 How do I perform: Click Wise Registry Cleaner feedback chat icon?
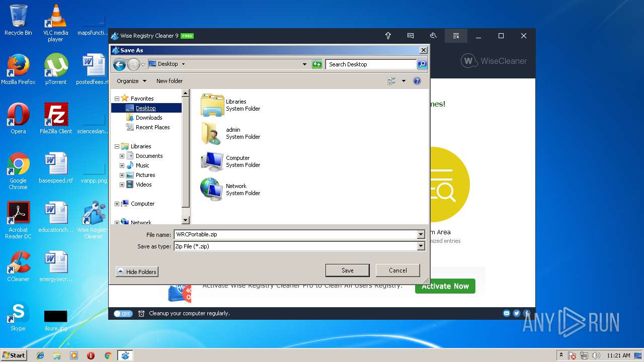tap(411, 36)
